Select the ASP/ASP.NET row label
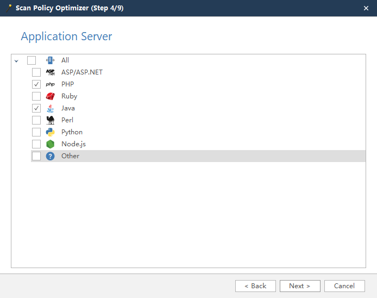 pos(81,72)
